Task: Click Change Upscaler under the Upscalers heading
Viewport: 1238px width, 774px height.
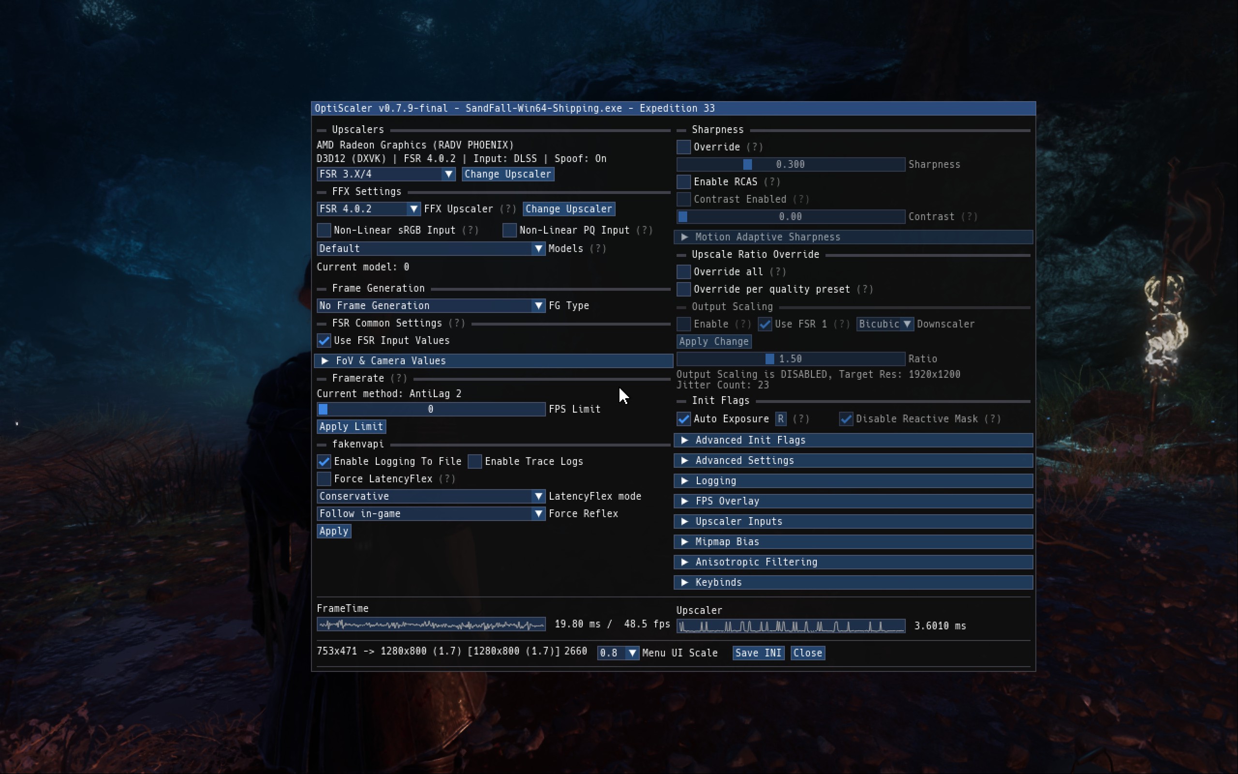Action: [507, 174]
